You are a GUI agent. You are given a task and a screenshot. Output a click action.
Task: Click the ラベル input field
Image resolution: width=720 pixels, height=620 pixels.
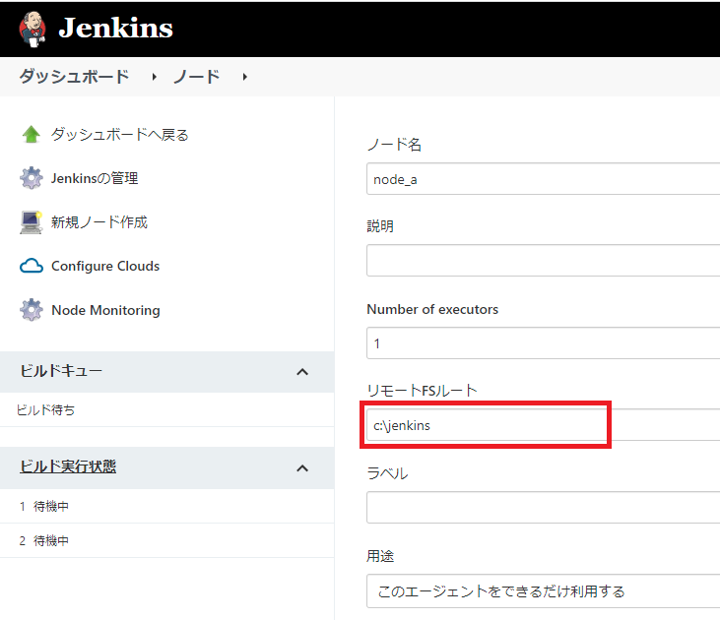click(544, 508)
